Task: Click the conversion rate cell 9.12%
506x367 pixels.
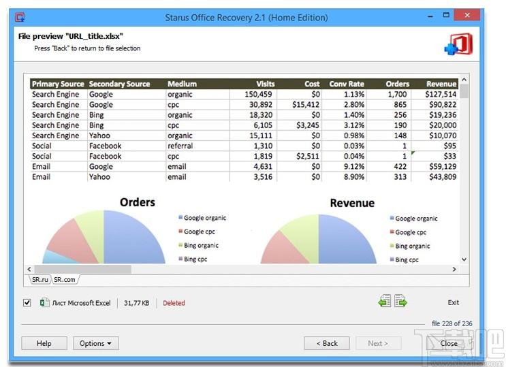Action: tap(354, 167)
